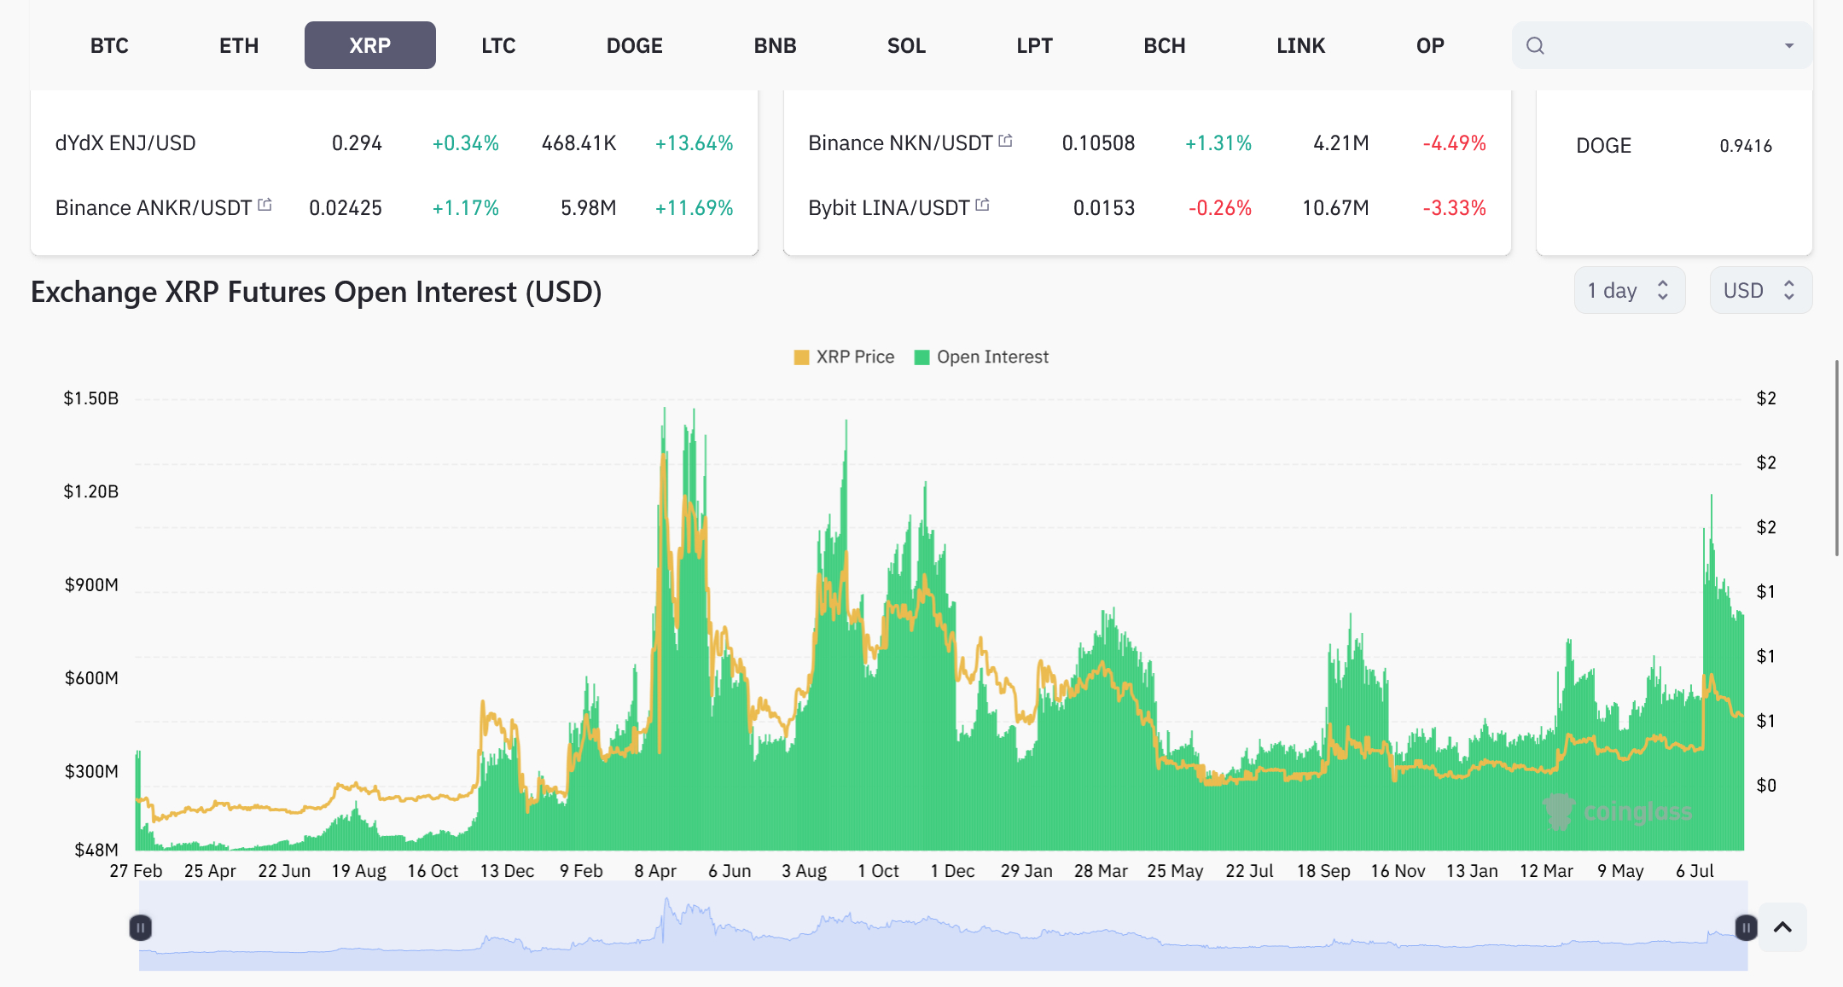Grab the right range slider handle
The width and height of the screenshot is (1843, 987).
(x=1747, y=927)
